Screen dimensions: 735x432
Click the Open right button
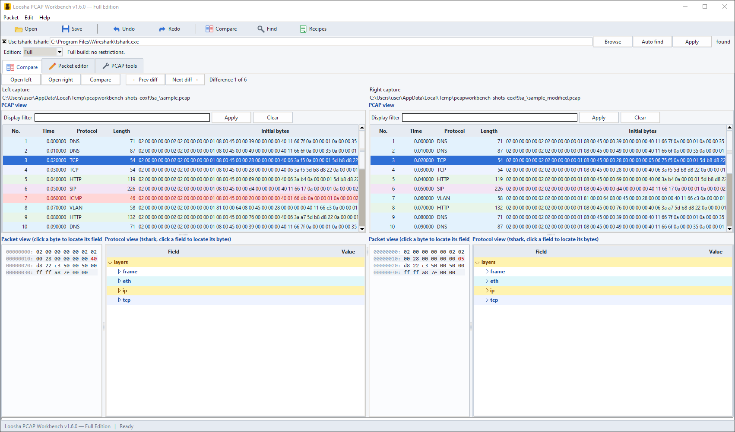[61, 80]
